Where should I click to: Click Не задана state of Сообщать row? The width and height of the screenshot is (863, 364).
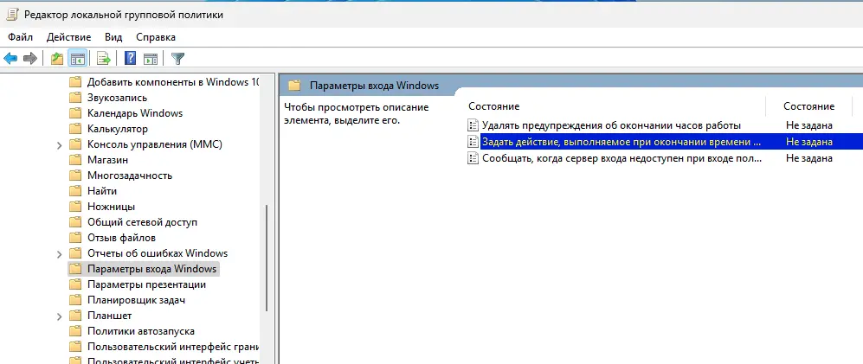(x=809, y=158)
